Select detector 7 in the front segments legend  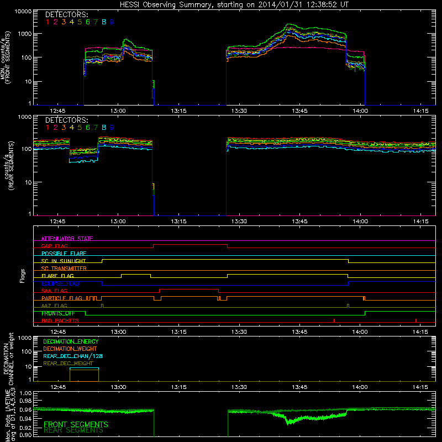(96, 22)
